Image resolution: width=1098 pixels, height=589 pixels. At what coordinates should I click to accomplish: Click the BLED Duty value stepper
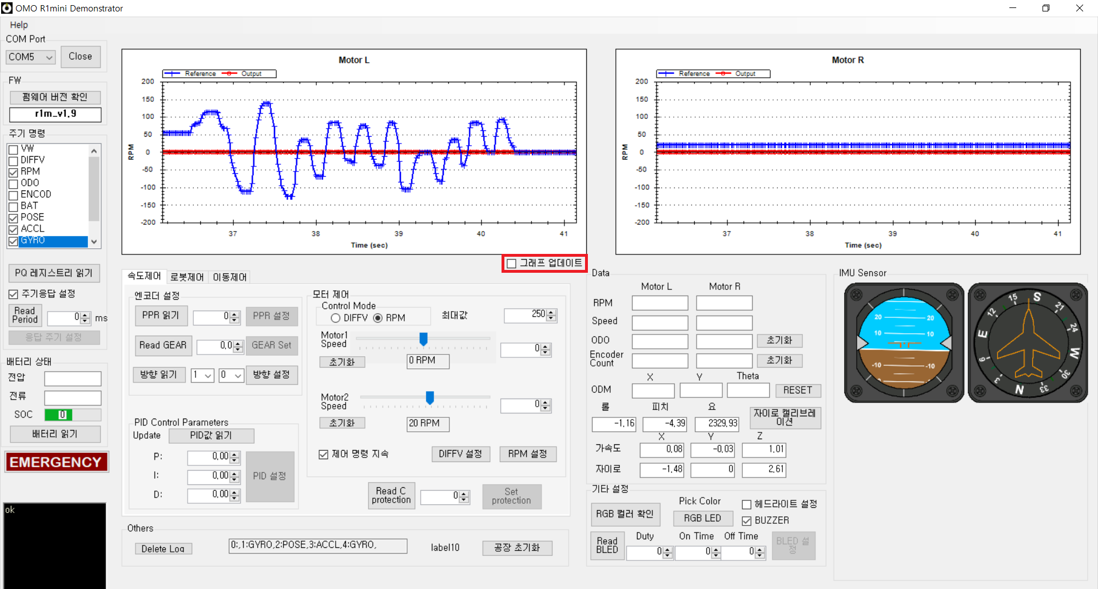[x=667, y=553]
